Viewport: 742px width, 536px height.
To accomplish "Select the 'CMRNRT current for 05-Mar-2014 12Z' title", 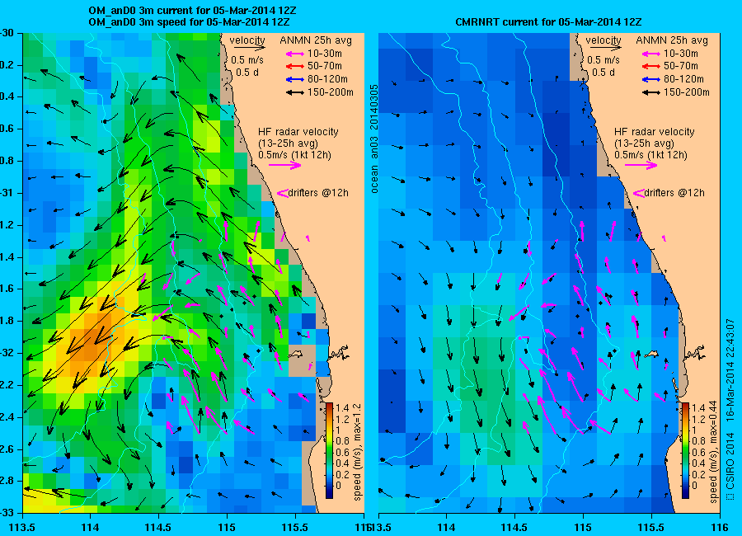I will click(548, 22).
